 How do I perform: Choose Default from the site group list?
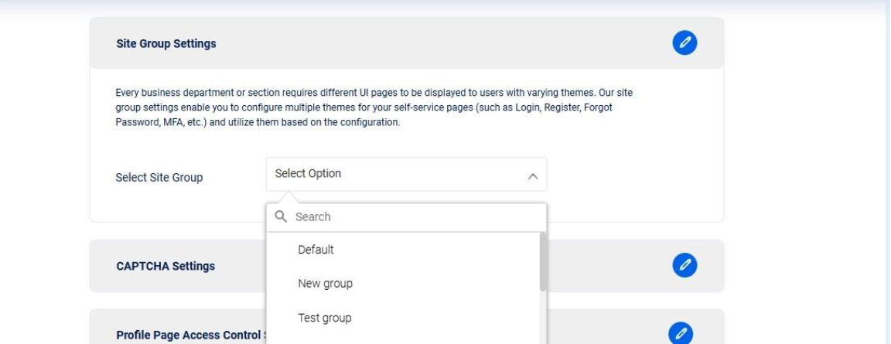(316, 250)
